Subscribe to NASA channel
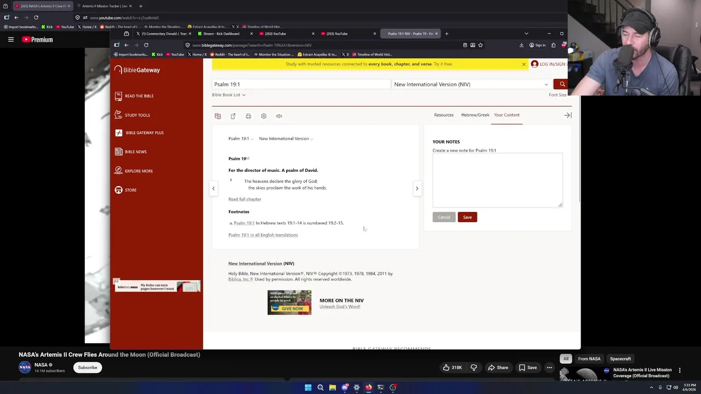The width and height of the screenshot is (701, 394). (87, 367)
